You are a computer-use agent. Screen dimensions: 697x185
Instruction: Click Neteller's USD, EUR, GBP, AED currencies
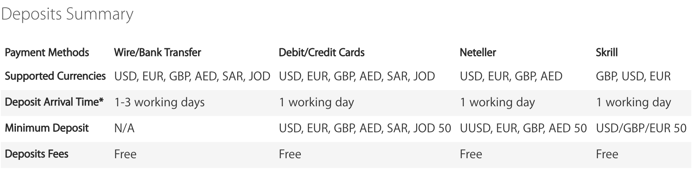[x=511, y=76]
